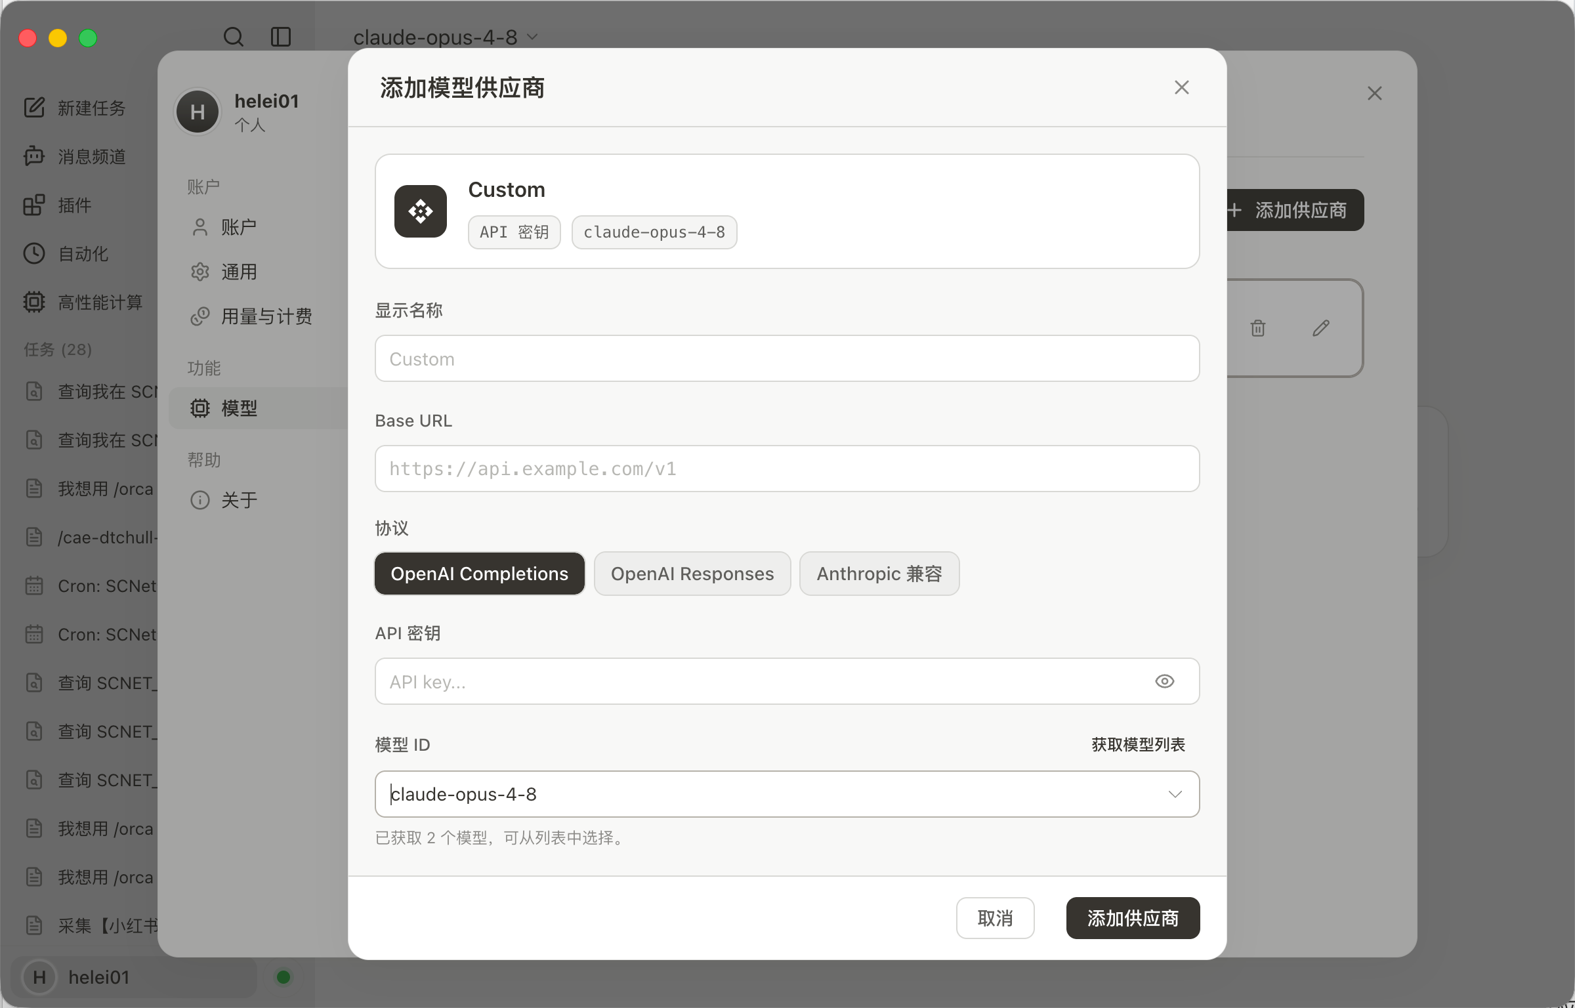
Task: Click the helei01 avatar in settings panel
Action: click(x=198, y=112)
